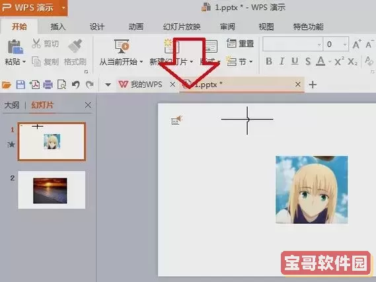Open file folder icon in quick toolbar
376x282 pixels.
tap(6, 85)
